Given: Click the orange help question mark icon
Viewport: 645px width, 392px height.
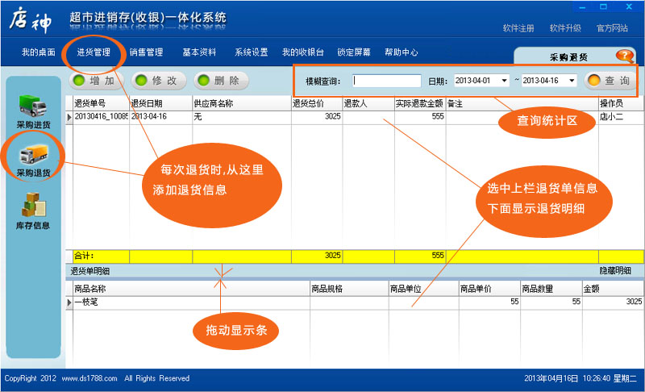Looking at the screenshot, I should tap(624, 56).
